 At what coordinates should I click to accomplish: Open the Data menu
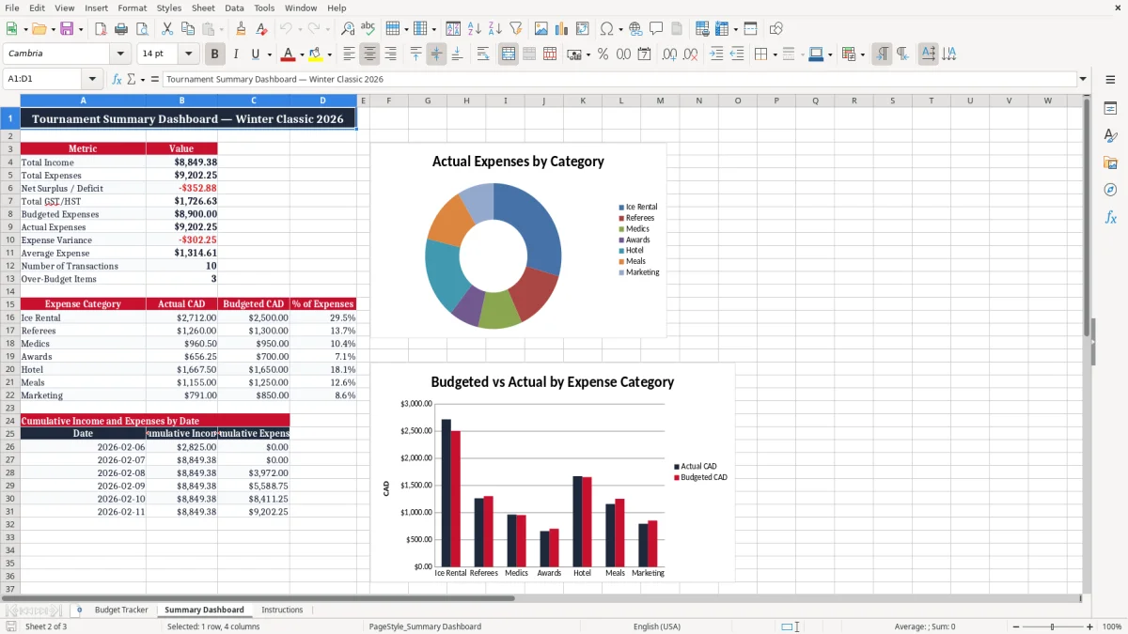click(x=234, y=8)
